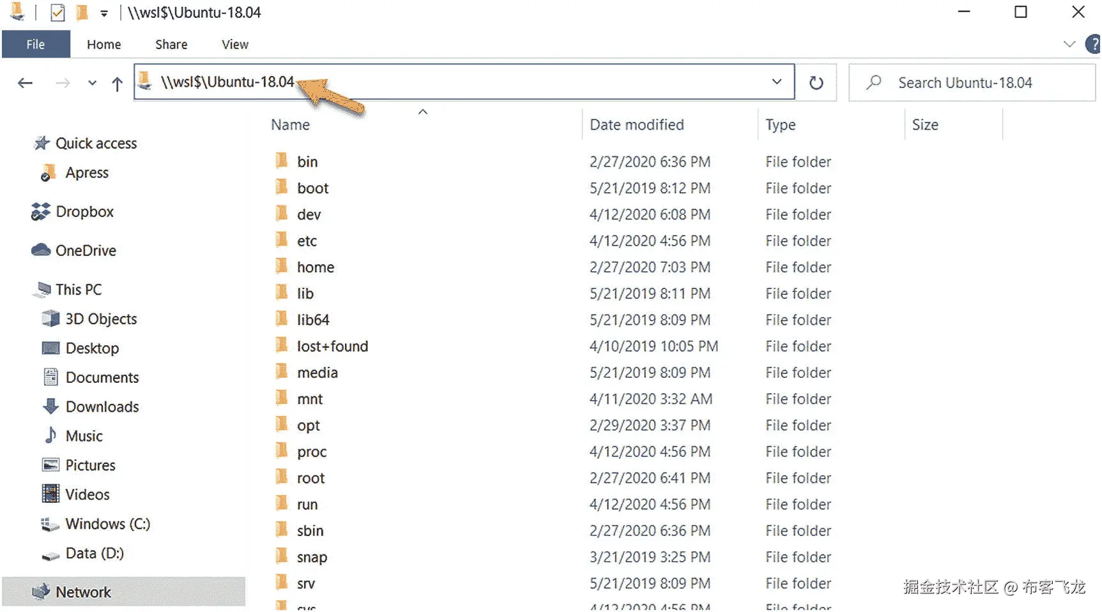Image resolution: width=1102 pixels, height=612 pixels.
Task: Select Quick access in the navigation pane
Action: click(x=85, y=144)
